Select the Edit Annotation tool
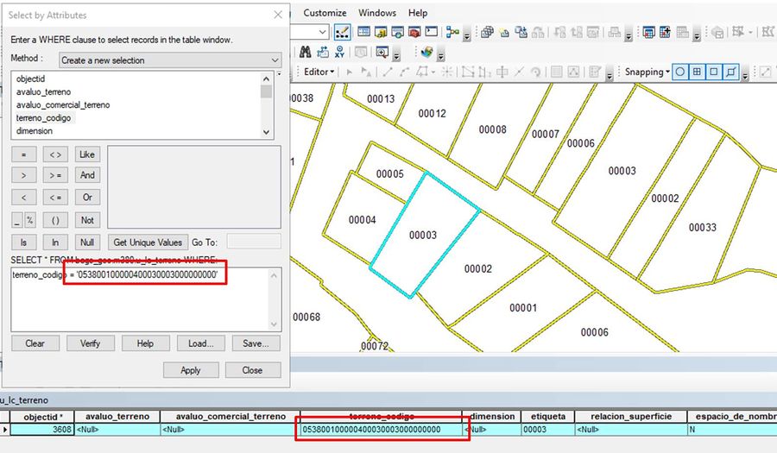This screenshot has height=453, width=777. 366,72
